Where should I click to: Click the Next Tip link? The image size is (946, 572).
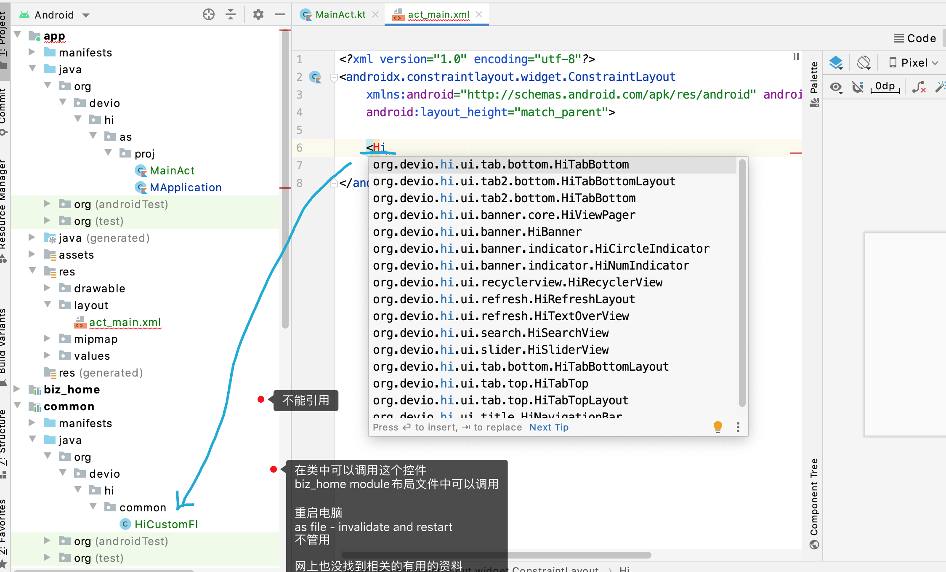click(549, 427)
